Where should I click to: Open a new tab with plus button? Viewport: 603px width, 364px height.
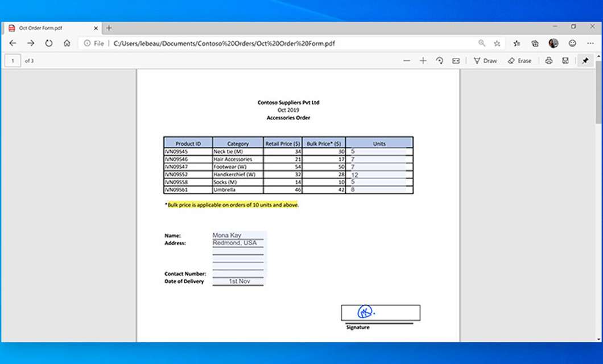109,28
